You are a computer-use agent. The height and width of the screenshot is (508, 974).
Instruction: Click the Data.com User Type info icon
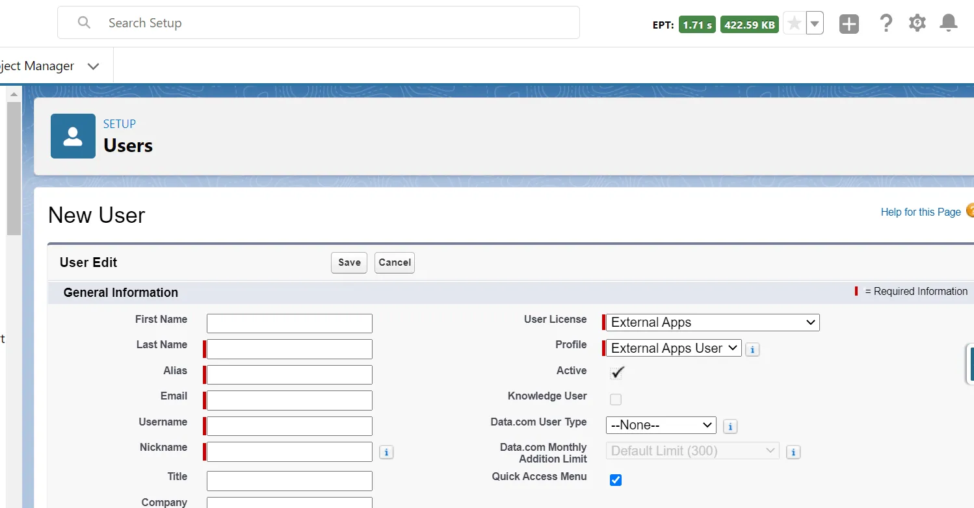(x=730, y=426)
